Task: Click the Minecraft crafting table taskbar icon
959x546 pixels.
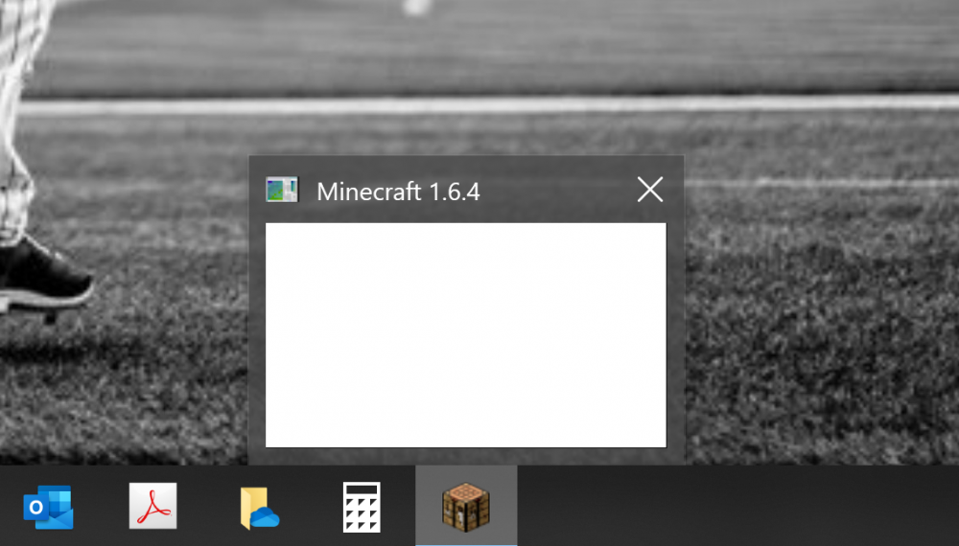Action: (466, 507)
